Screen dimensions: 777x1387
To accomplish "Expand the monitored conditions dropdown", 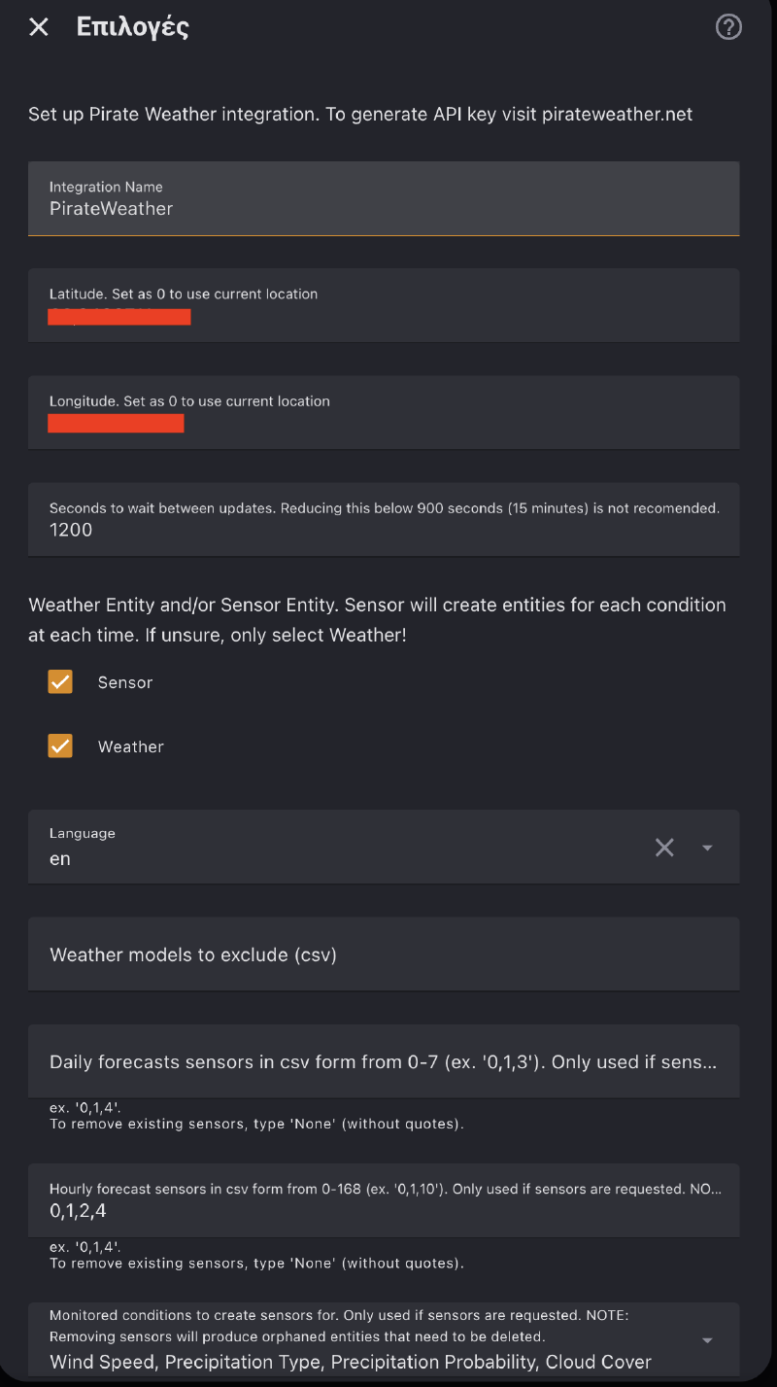I will pos(708,1337).
